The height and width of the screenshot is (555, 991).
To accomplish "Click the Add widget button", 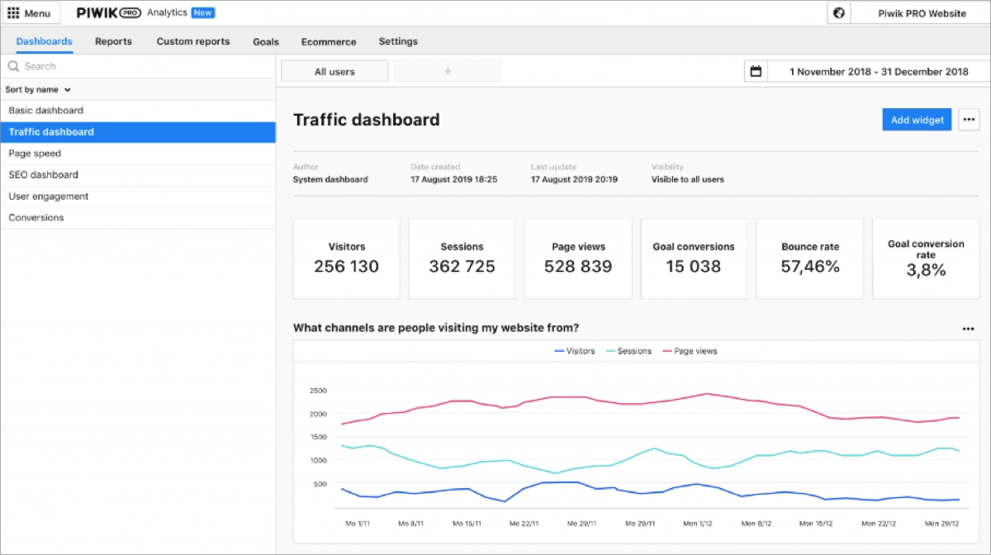I will tap(917, 119).
